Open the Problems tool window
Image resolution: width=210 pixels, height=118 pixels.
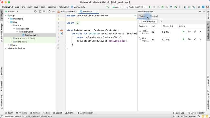[x=21, y=113]
